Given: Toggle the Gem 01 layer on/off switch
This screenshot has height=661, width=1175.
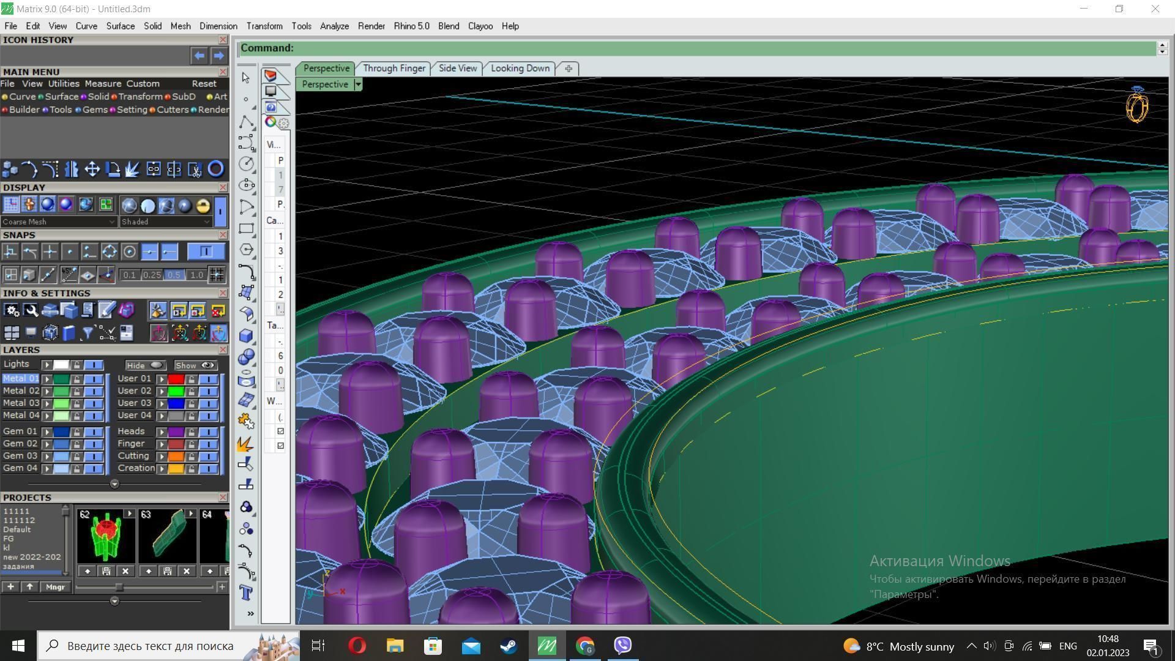Looking at the screenshot, I should coord(94,432).
